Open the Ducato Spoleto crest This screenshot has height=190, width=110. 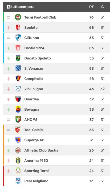coord(18,58)
